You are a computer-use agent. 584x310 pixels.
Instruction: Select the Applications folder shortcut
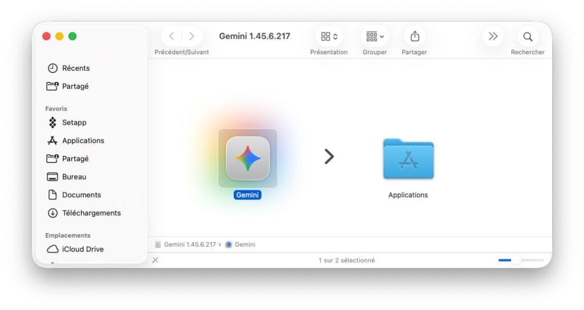(x=408, y=159)
